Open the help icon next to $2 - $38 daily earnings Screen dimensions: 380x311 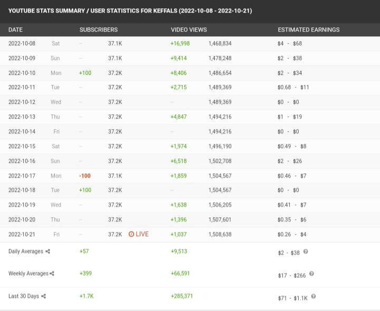coord(306,251)
